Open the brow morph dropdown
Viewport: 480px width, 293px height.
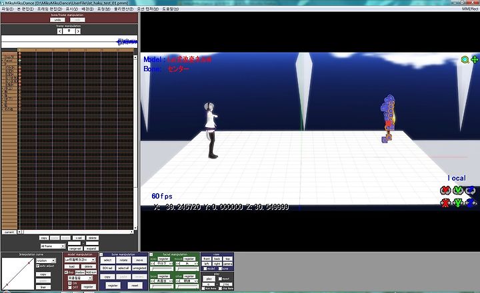coord(161,281)
